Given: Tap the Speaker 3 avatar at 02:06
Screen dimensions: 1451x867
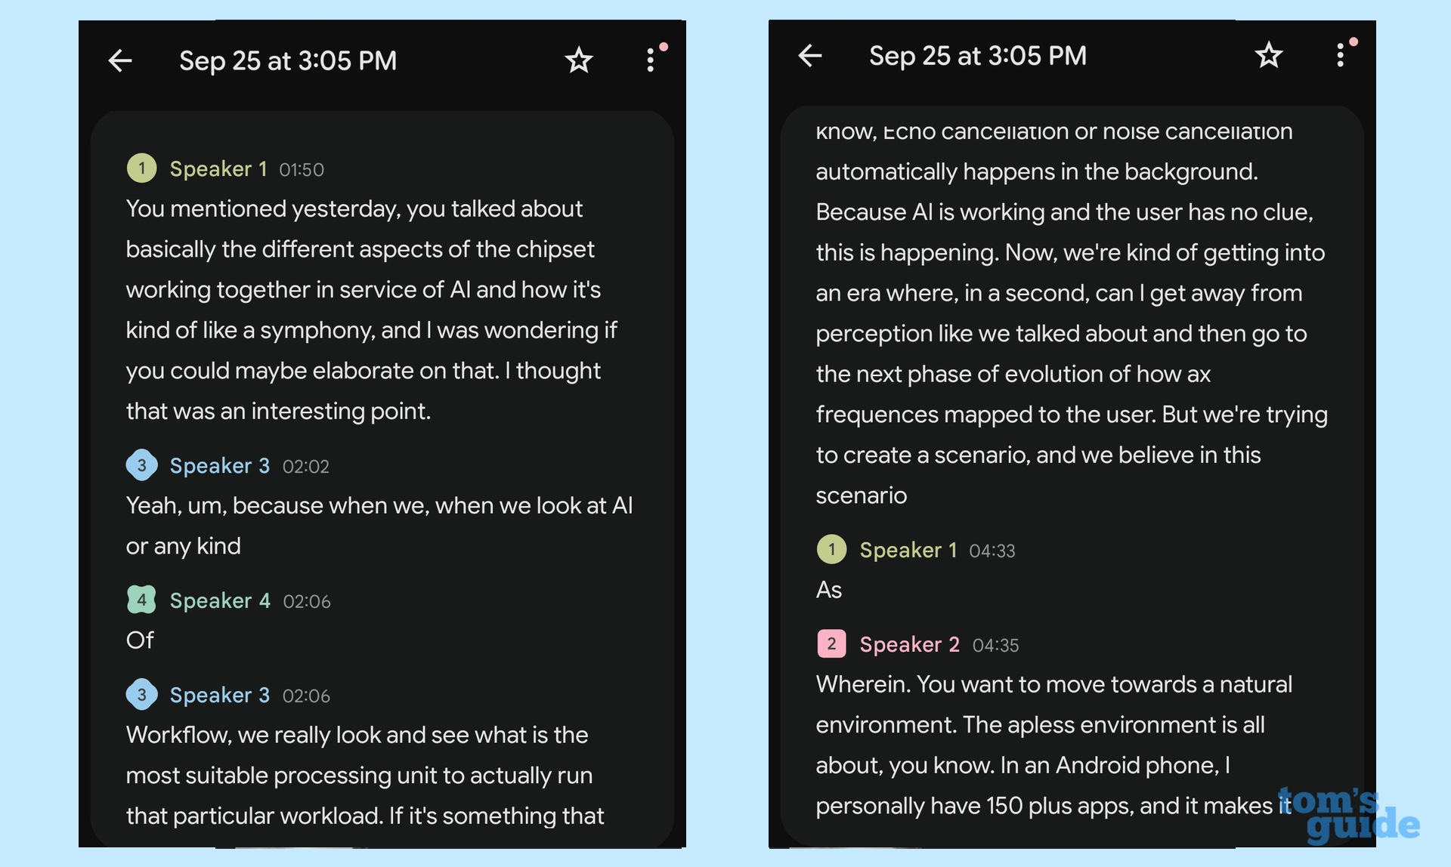Looking at the screenshot, I should click(141, 695).
